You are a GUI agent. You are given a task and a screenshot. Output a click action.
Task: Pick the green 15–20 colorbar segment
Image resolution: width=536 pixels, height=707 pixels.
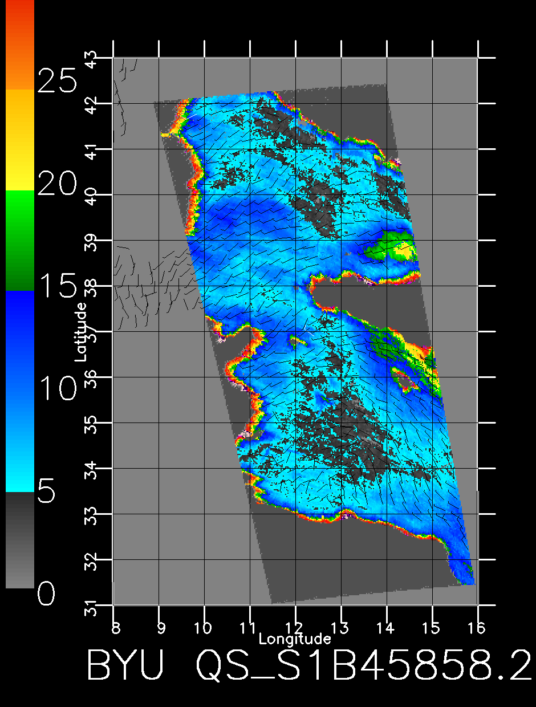click(20, 240)
